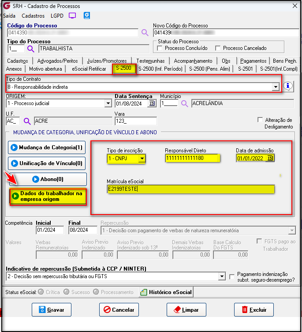302x332 pixels.
Task: Select the Sucesso status radio button
Action: coord(67,292)
